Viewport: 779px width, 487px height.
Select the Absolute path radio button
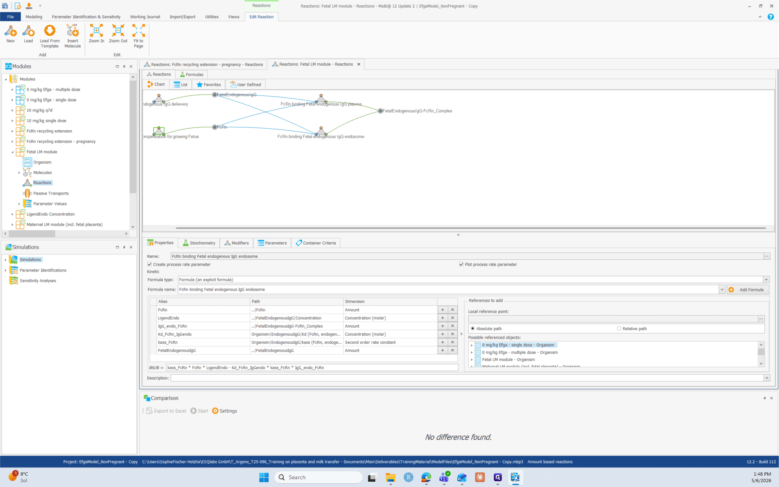[x=473, y=328]
